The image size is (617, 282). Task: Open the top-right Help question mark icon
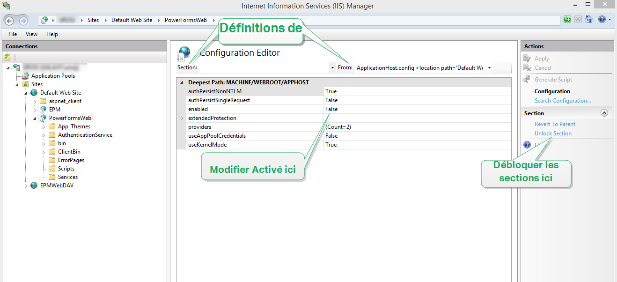click(602, 19)
